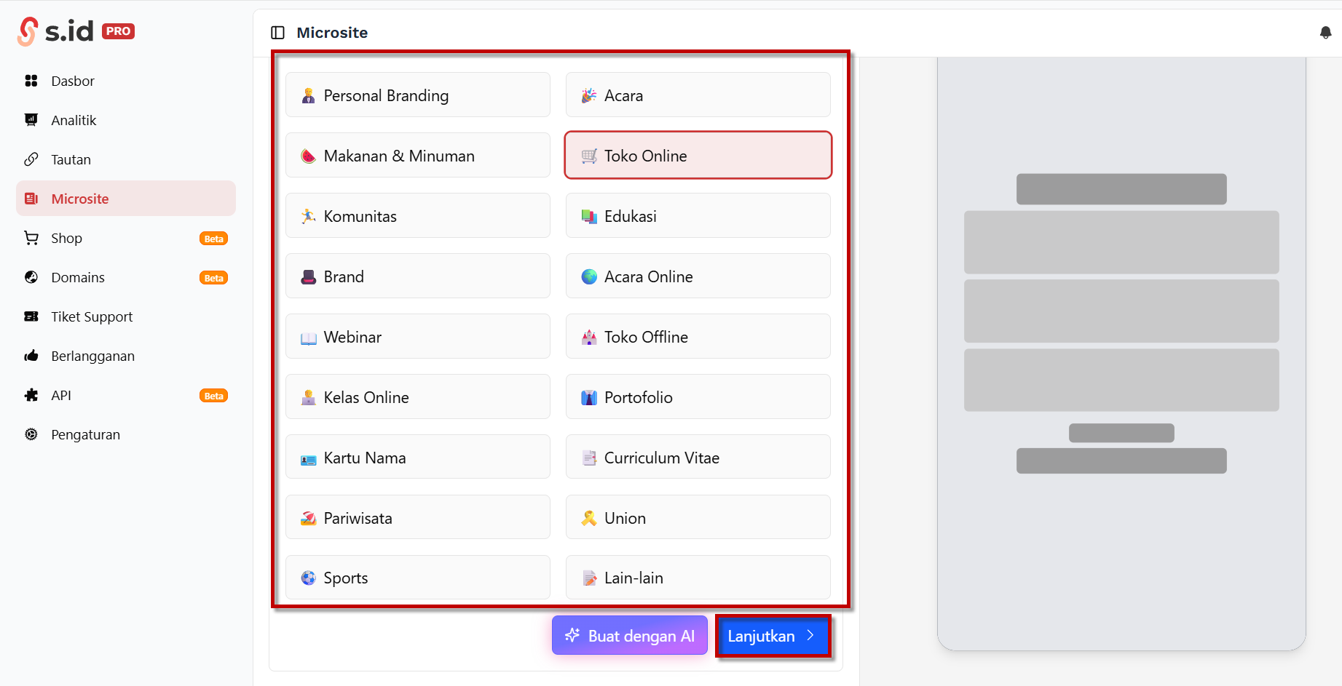Open the Analitik page

click(x=74, y=120)
